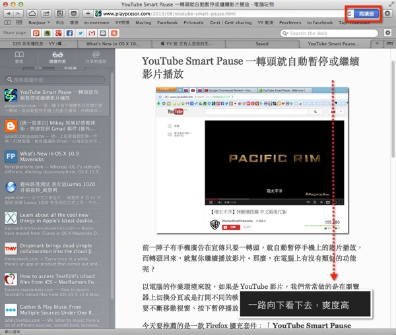Share page to Facebook icon
This screenshot has width=396, height=335.
[69, 33]
